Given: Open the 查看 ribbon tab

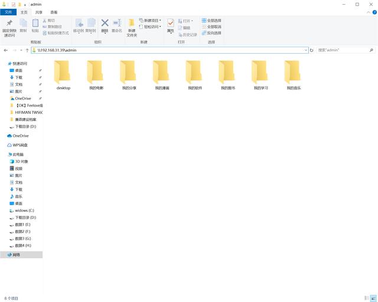Looking at the screenshot, I should (54, 12).
